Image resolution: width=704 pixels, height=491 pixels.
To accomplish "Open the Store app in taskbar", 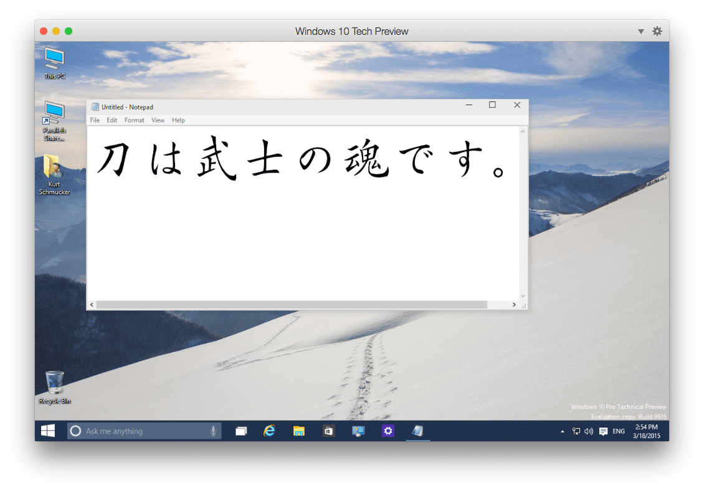I will [x=329, y=431].
